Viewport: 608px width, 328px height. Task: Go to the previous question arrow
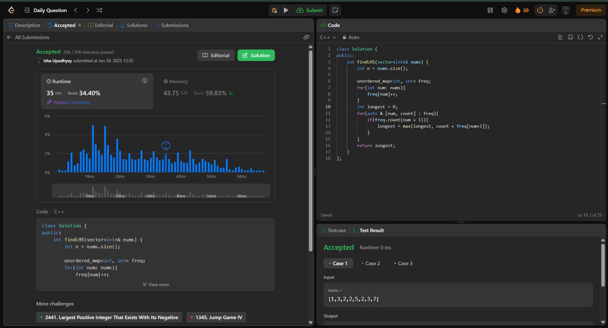(x=76, y=10)
